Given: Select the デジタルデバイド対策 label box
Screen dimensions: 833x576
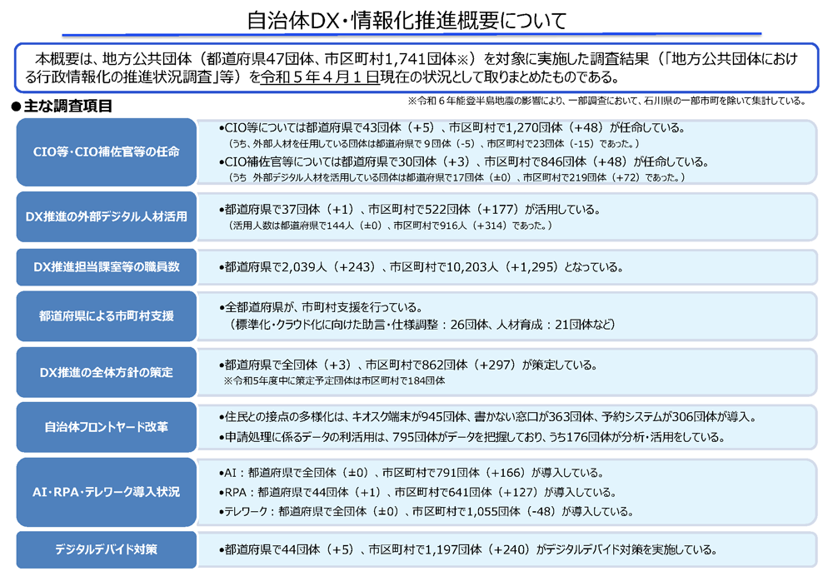Looking at the screenshot, I should tap(107, 549).
